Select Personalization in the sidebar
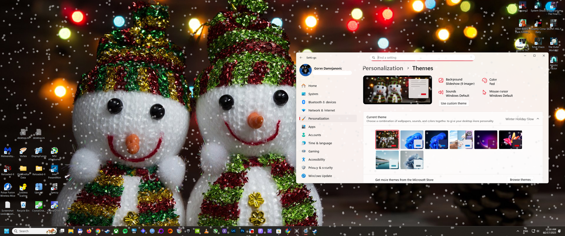Viewport: 565px width, 236px height. point(328,119)
